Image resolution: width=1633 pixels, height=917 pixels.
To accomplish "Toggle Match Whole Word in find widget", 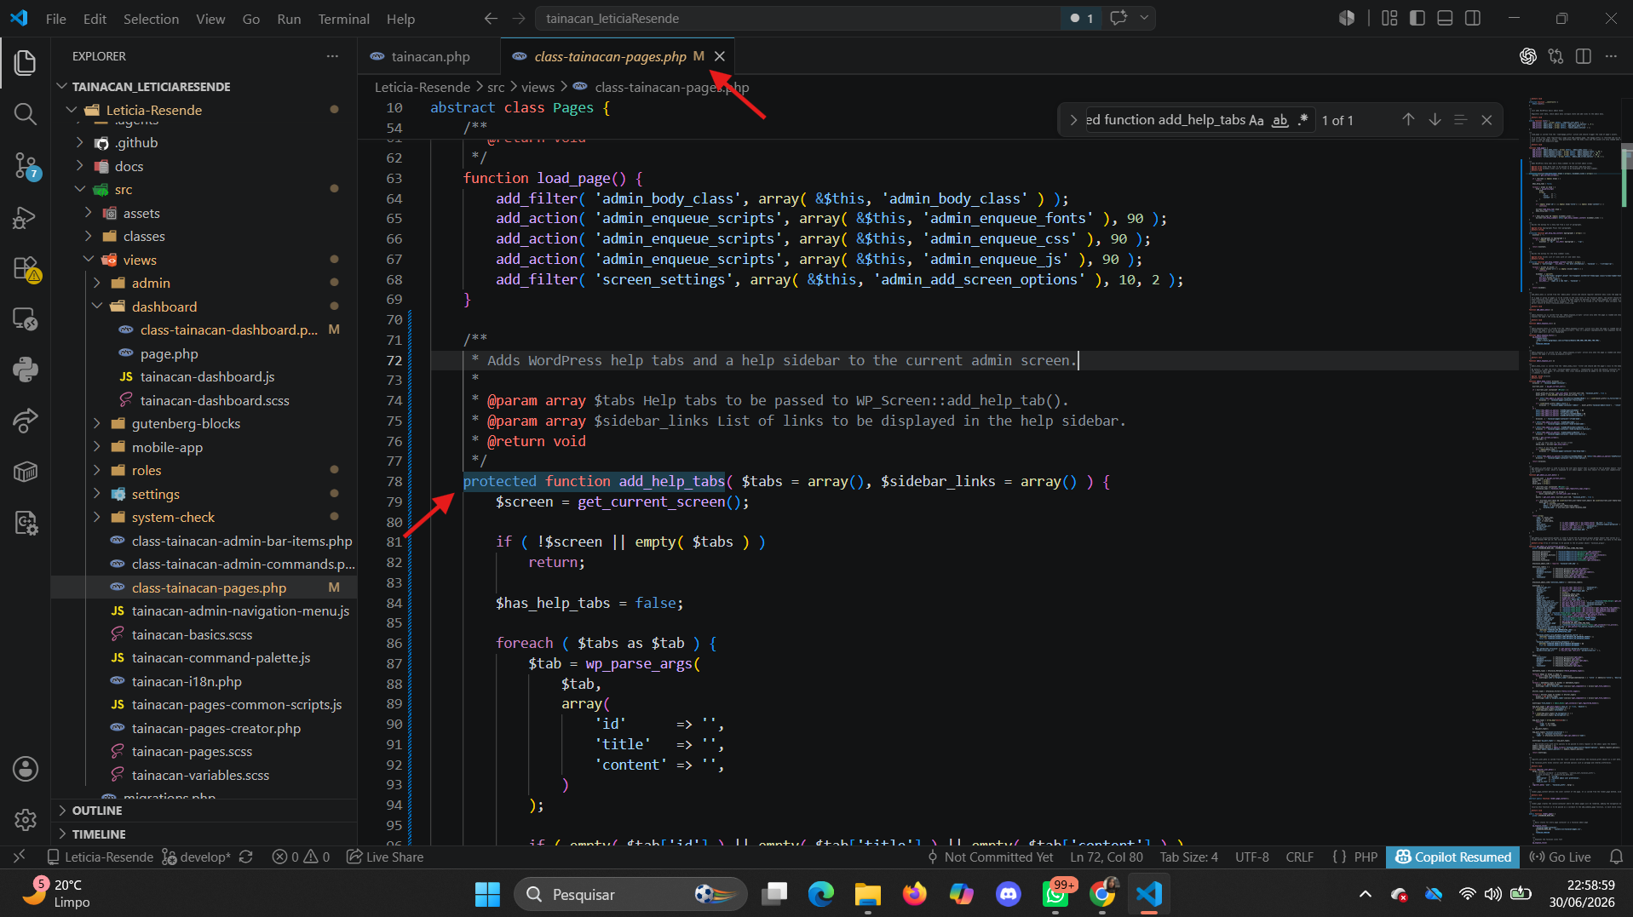I will tap(1279, 120).
